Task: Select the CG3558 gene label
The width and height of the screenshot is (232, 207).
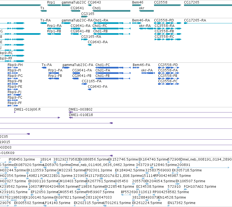Action: coord(161,2)
